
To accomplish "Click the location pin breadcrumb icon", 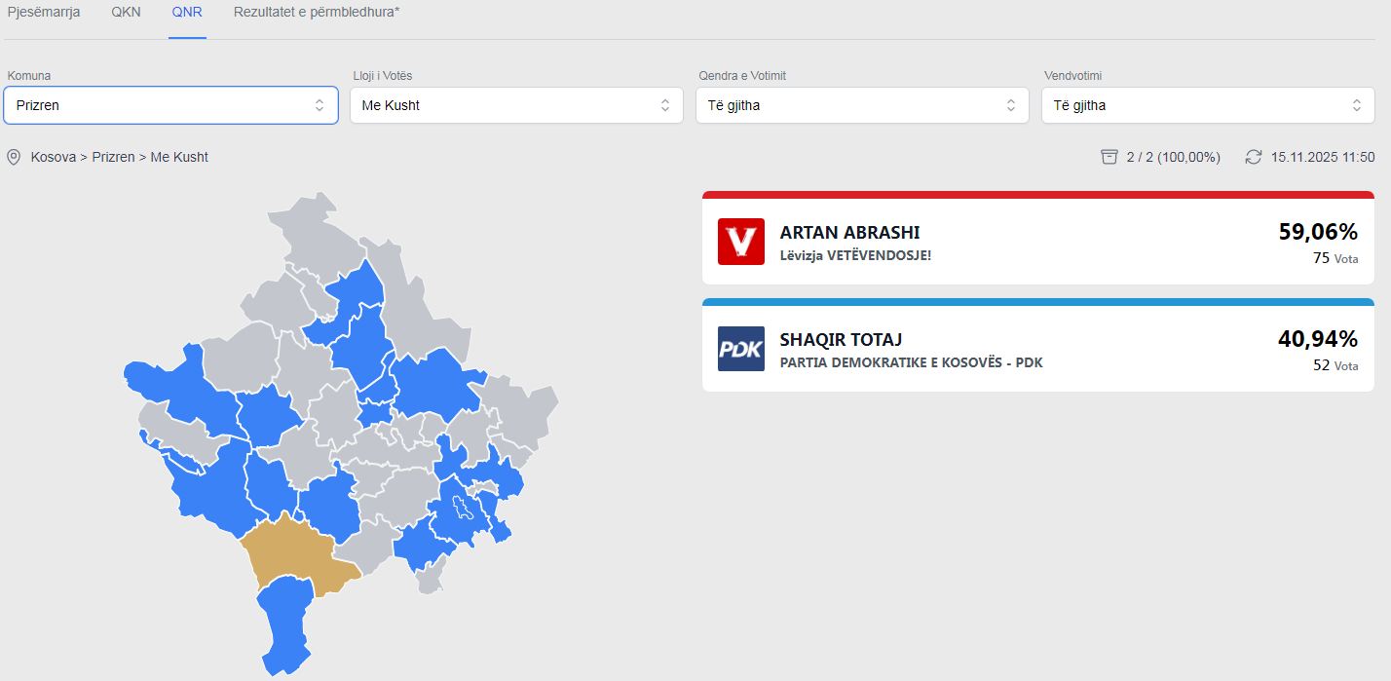I will click(14, 157).
